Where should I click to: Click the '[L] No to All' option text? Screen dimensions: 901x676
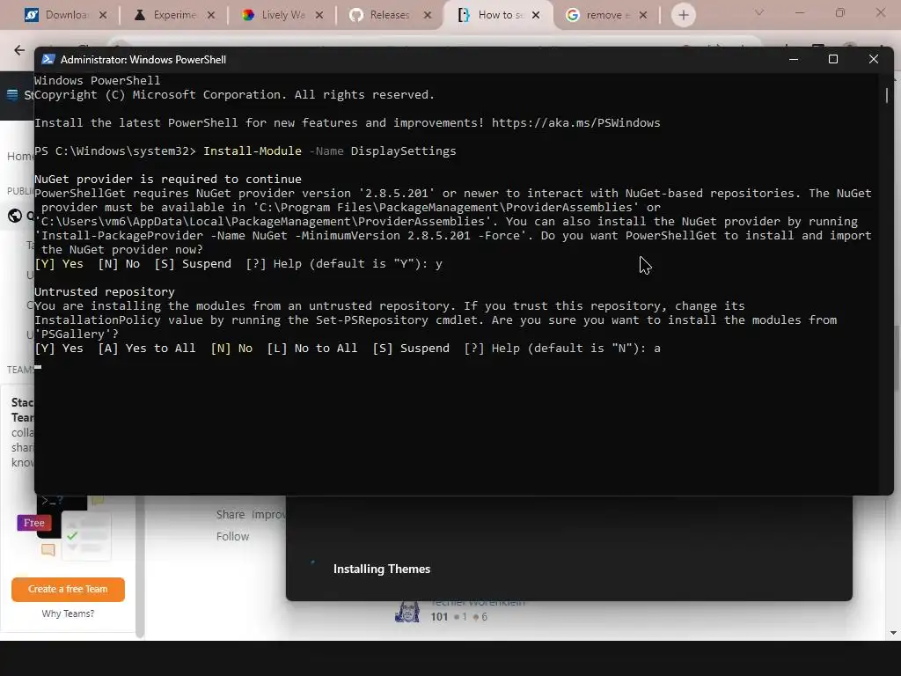tap(312, 349)
